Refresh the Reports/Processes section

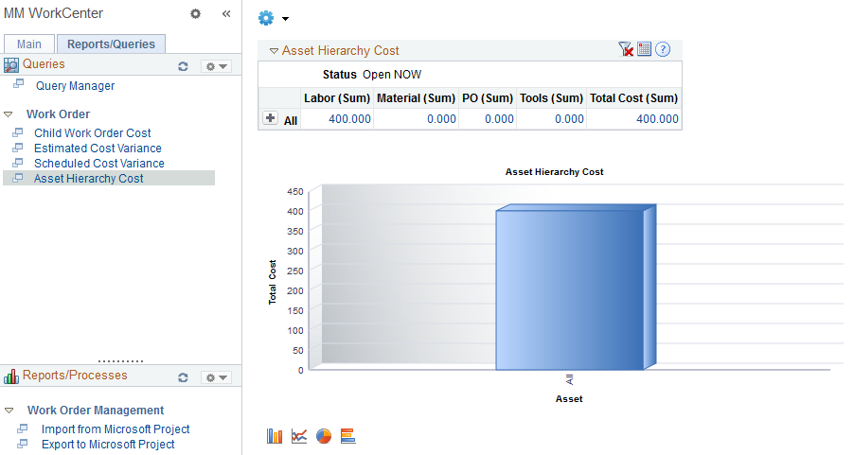click(183, 377)
